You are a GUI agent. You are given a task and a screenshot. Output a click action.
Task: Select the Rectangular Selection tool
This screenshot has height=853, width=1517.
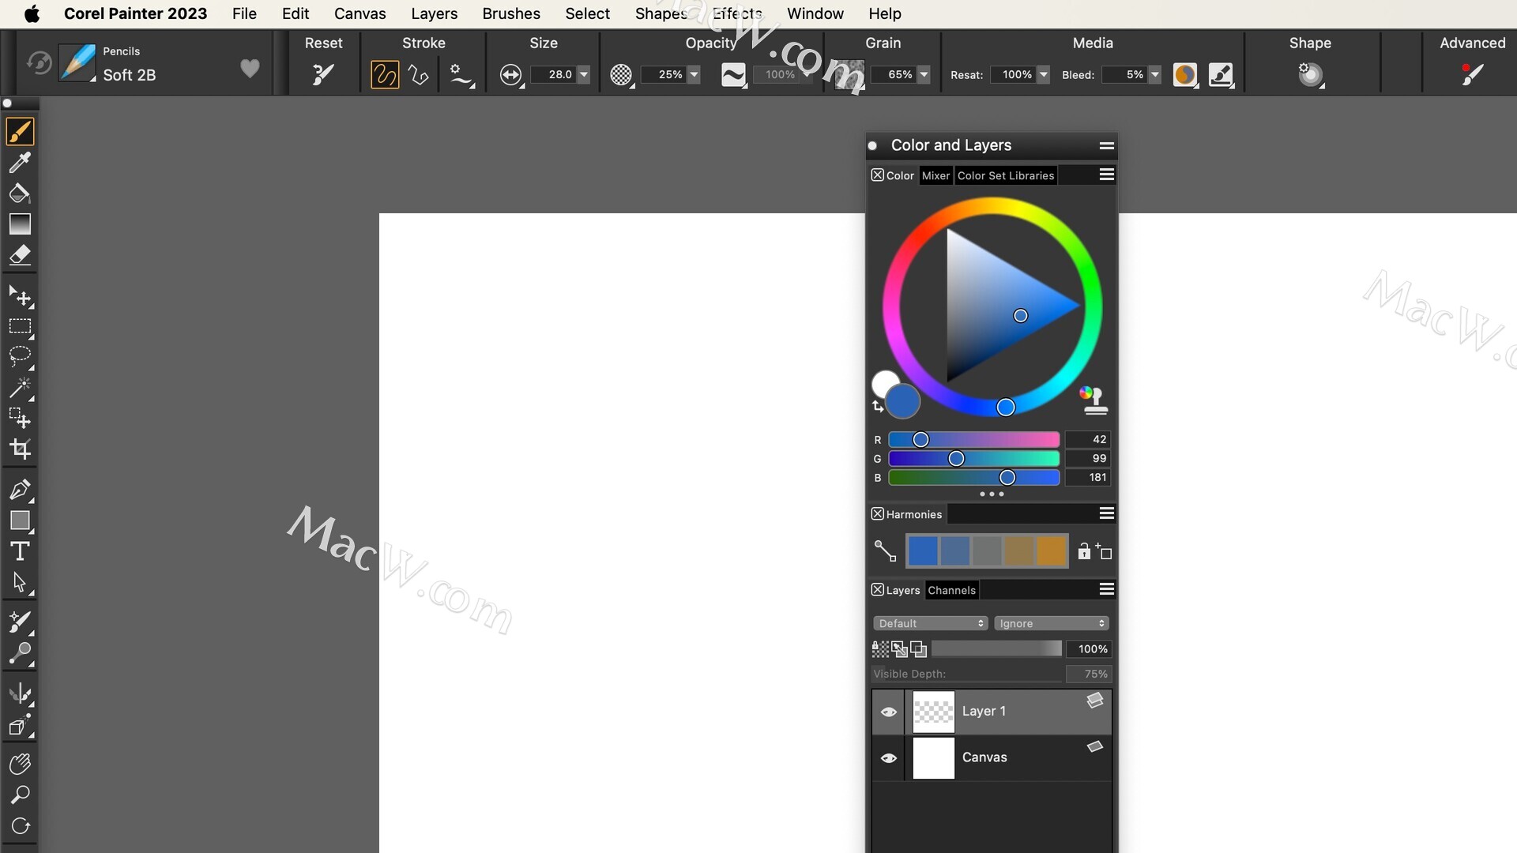[x=20, y=326]
